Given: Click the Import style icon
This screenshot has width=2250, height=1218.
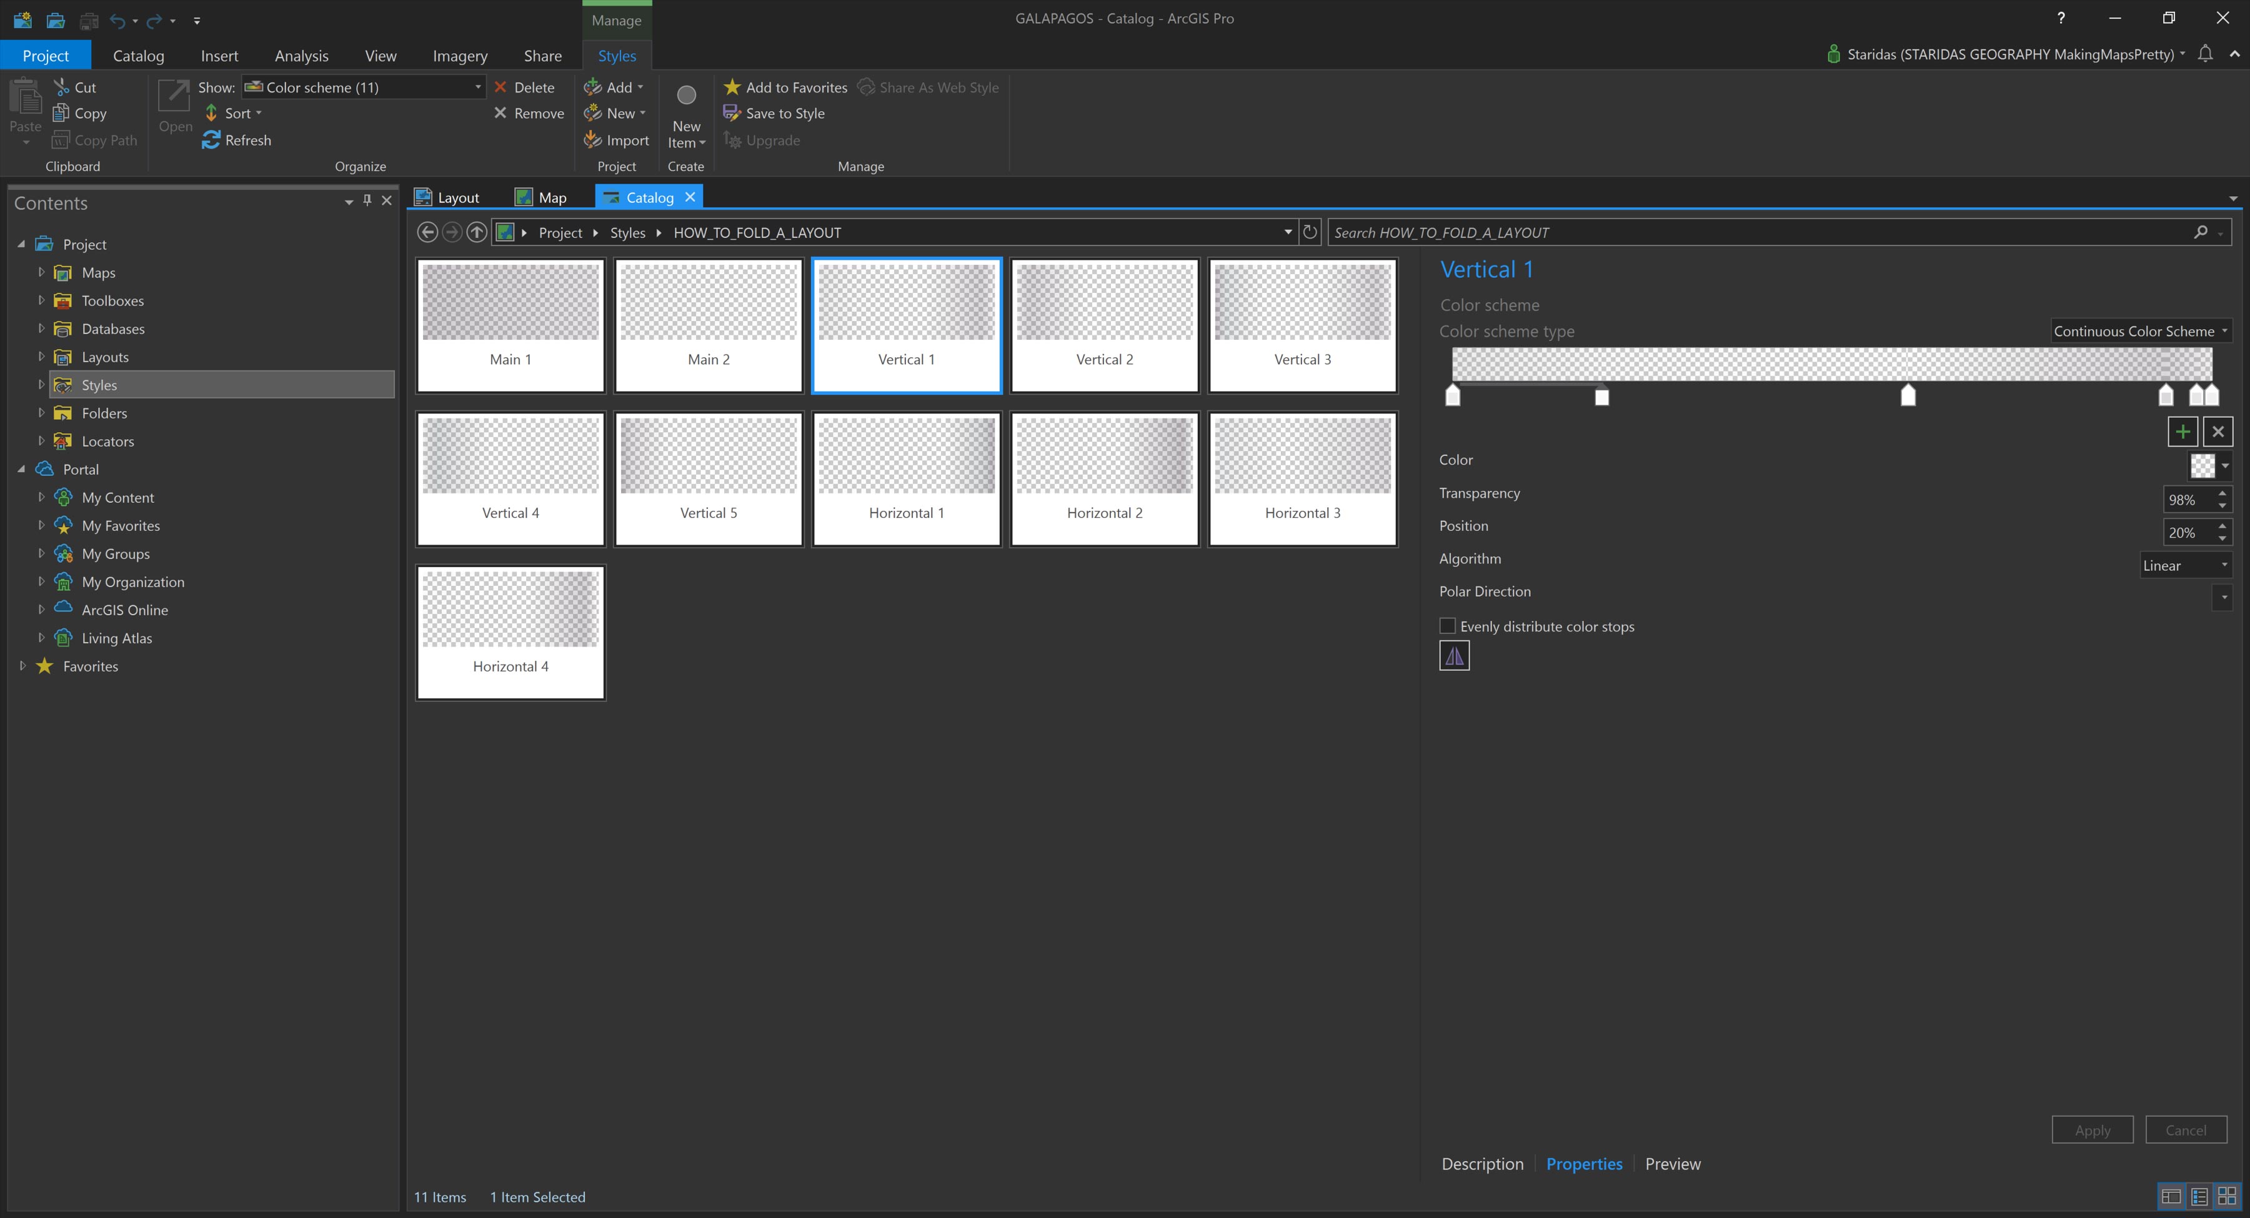Looking at the screenshot, I should (x=593, y=140).
